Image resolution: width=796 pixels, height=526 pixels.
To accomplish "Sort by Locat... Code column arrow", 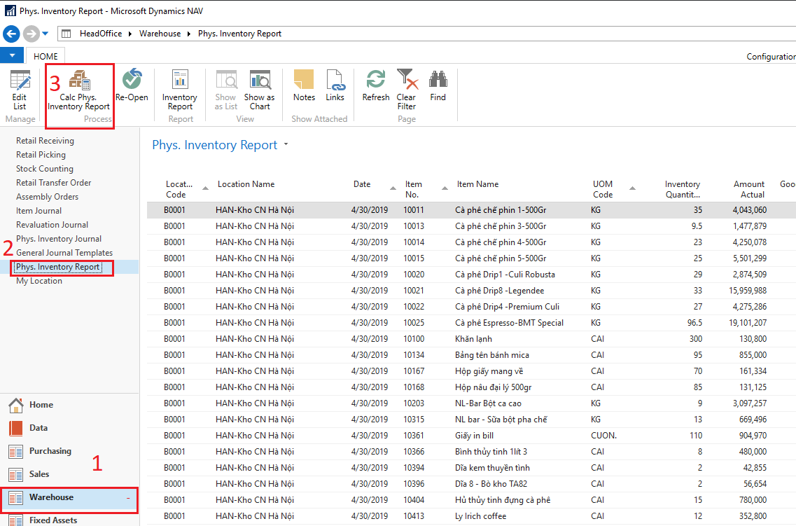I will point(206,188).
